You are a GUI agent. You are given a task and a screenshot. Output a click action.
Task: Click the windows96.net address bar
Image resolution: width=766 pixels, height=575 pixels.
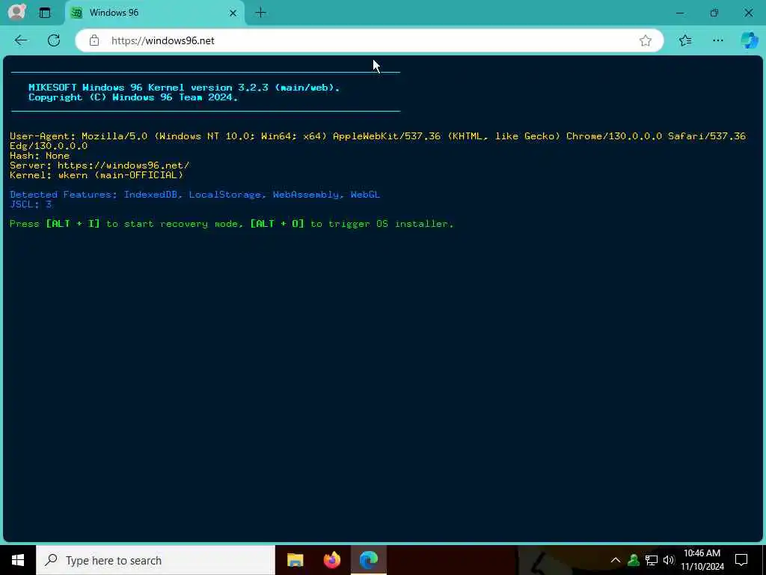pos(370,40)
